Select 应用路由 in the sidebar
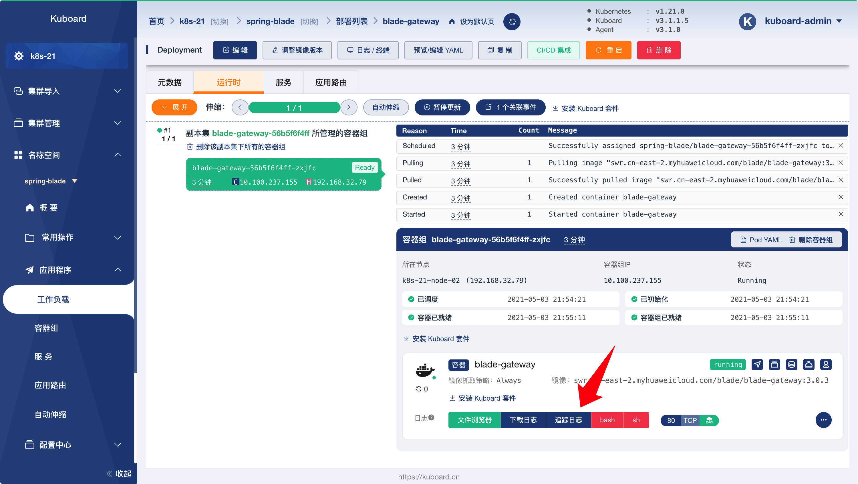The width and height of the screenshot is (858, 484). [x=50, y=385]
